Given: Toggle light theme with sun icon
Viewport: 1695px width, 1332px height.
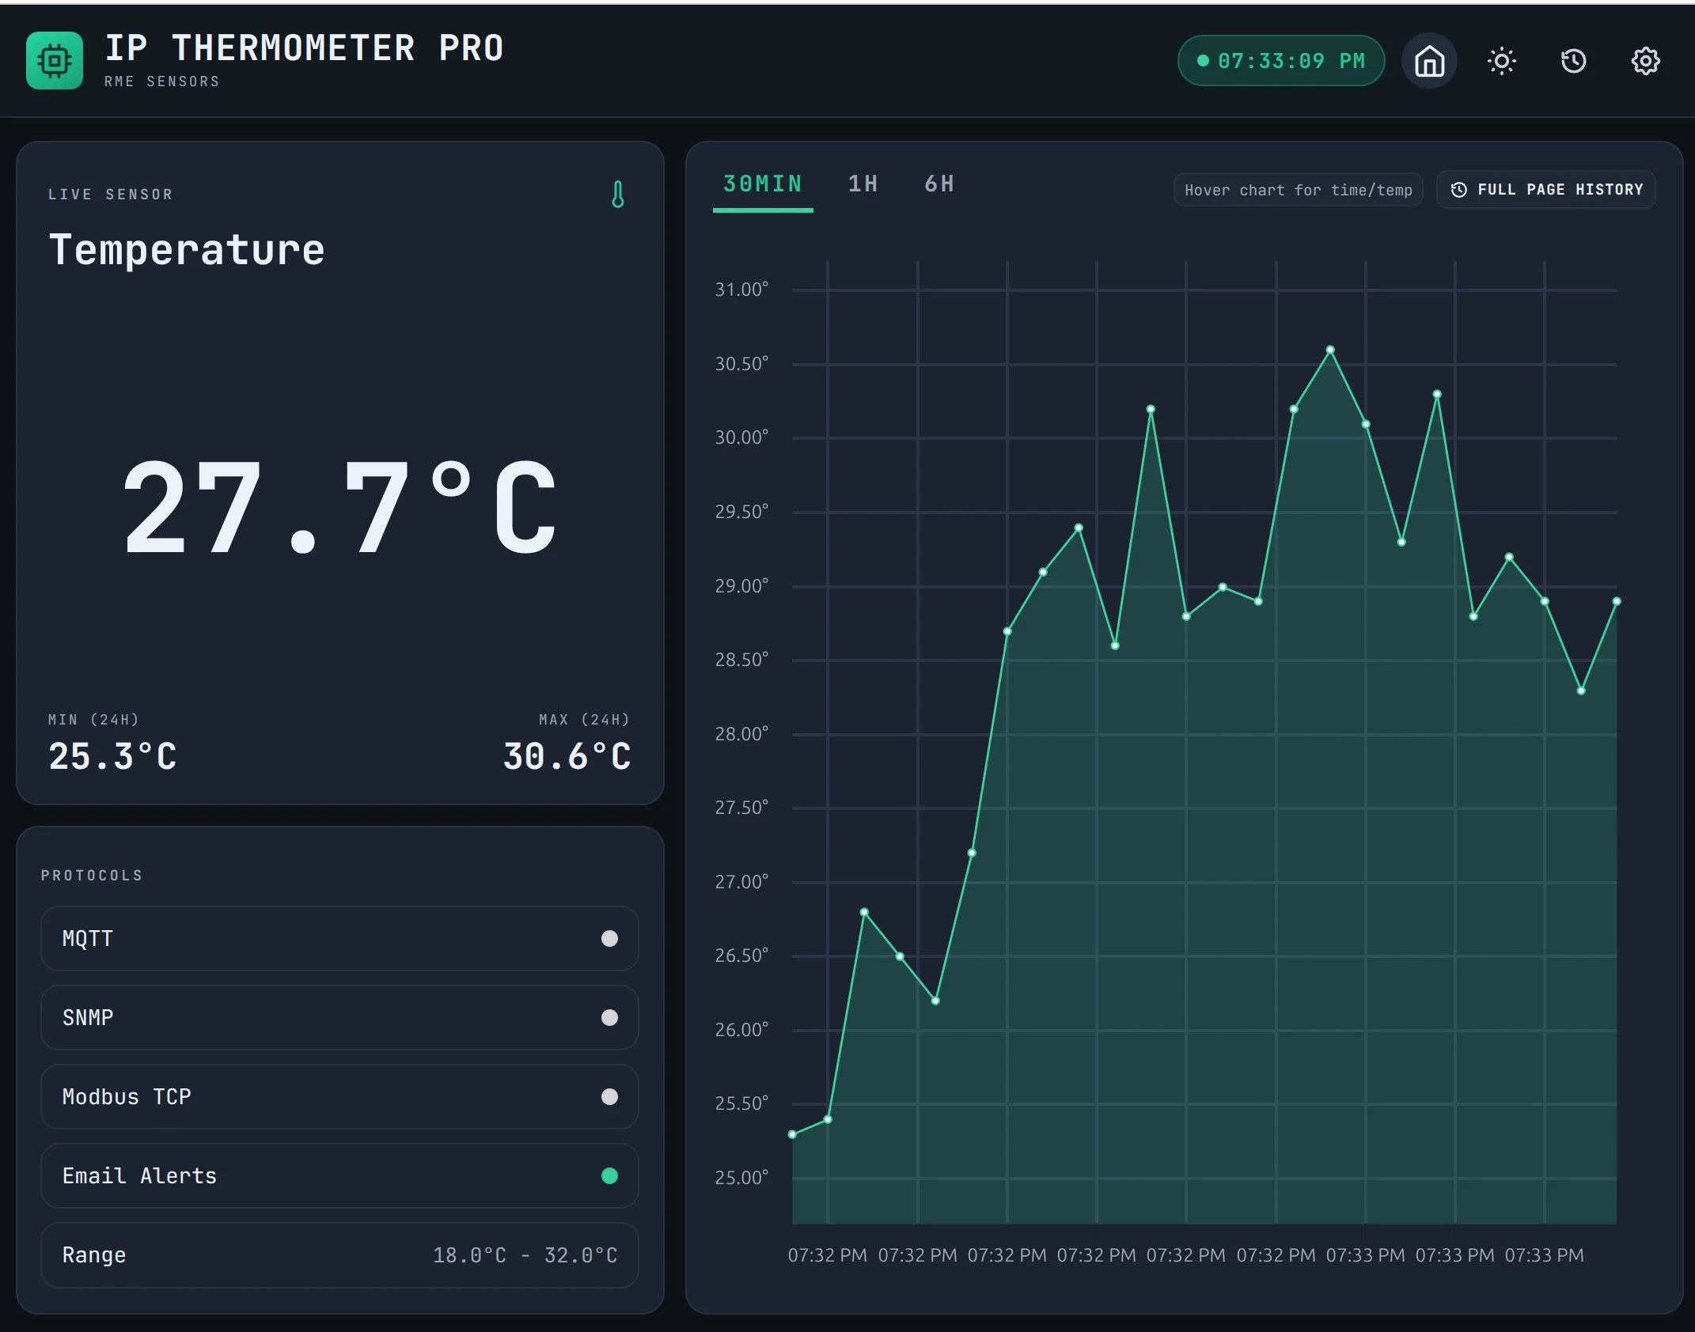Looking at the screenshot, I should coord(1501,61).
